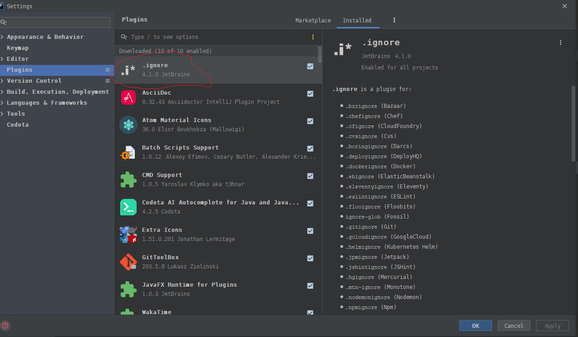This screenshot has width=578, height=337.
Task: Open the yellow options menu in plugin search bar
Action: tap(313, 37)
